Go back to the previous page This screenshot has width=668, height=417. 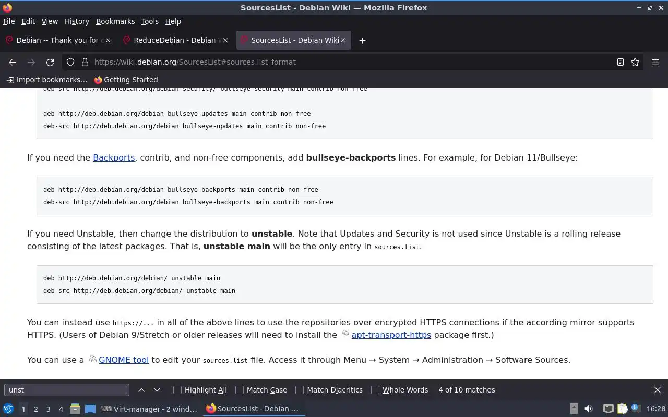[x=13, y=62]
